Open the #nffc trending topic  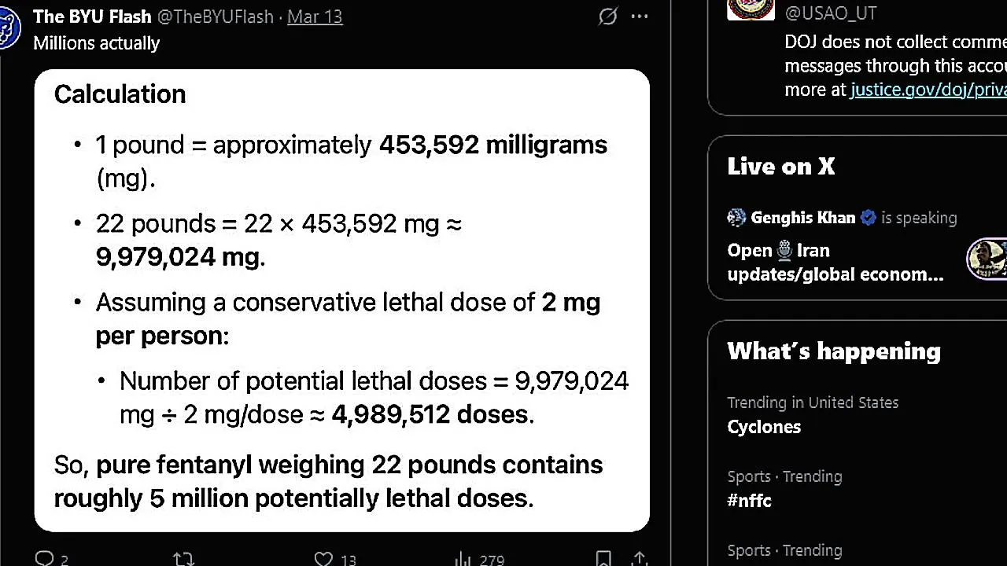[749, 501]
